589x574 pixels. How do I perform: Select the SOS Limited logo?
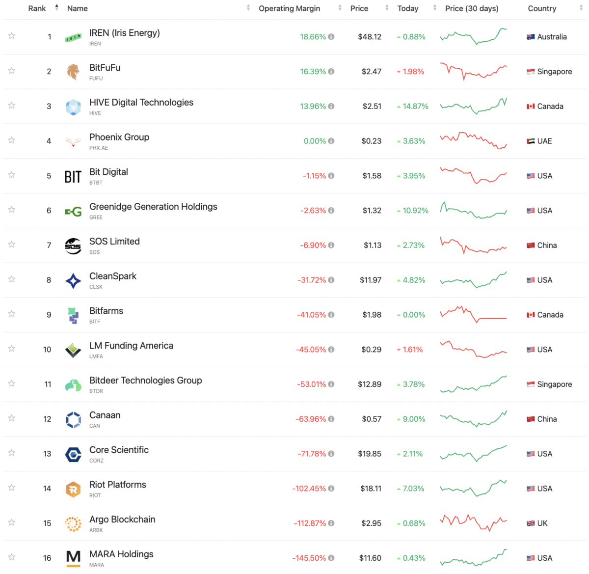pos(73,245)
